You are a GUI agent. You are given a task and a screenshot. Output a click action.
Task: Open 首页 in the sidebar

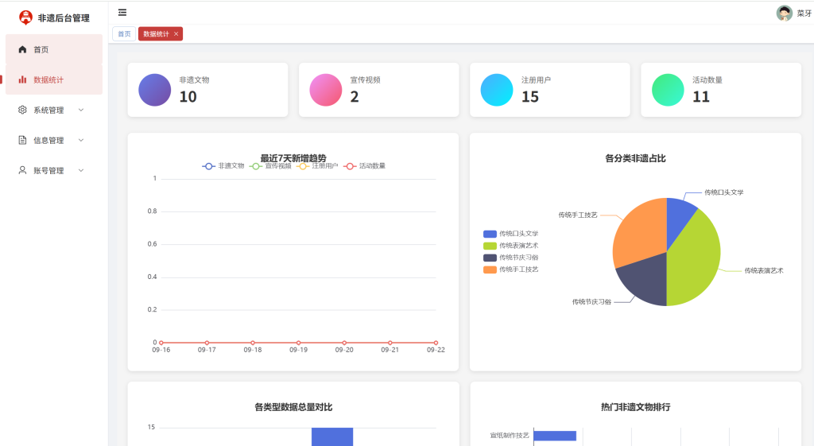pyautogui.click(x=54, y=49)
